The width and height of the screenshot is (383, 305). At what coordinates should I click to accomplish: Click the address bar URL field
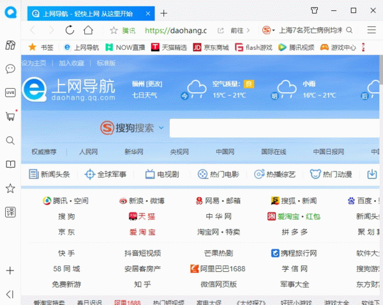point(176,30)
